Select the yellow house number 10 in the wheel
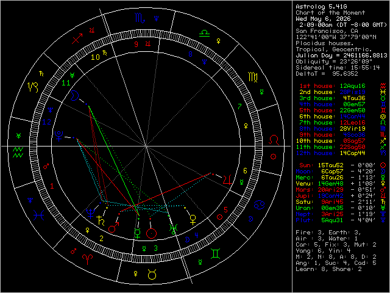390x293 pixels. [x=95, y=57]
